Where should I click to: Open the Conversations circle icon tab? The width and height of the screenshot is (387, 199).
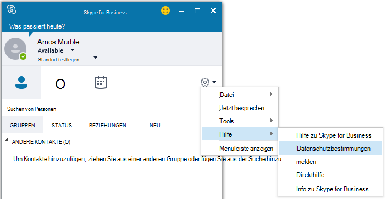click(x=60, y=84)
